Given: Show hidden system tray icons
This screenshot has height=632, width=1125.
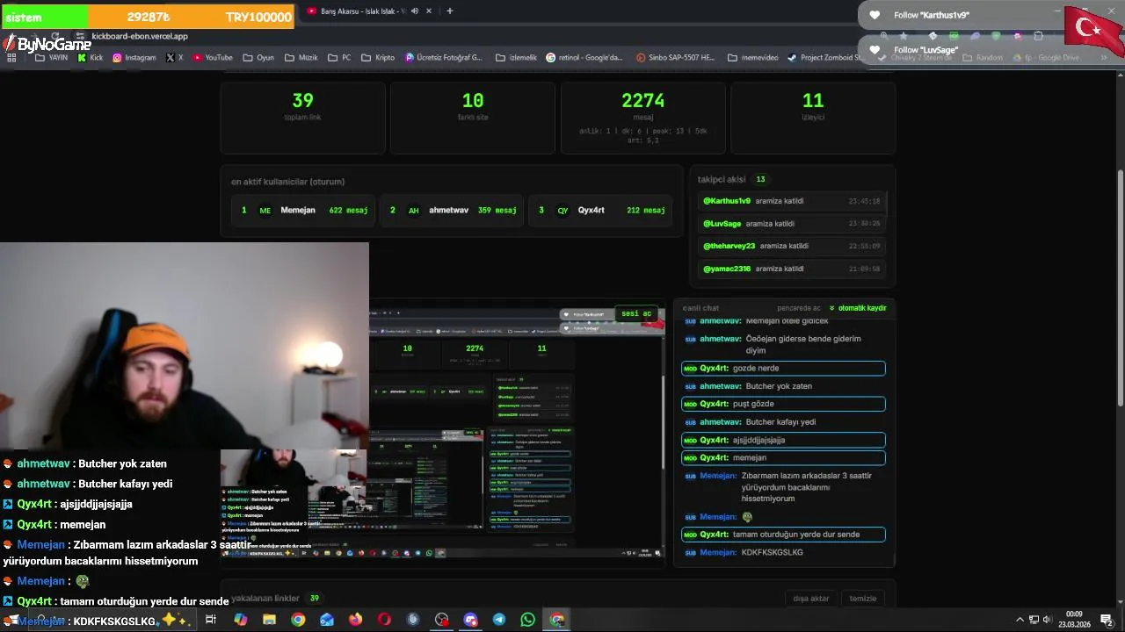Looking at the screenshot, I should (1020, 620).
